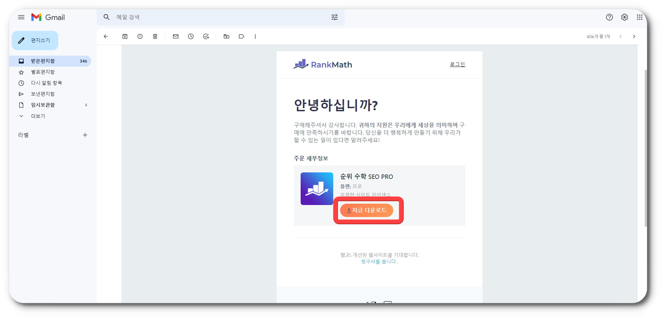The width and height of the screenshot is (662, 318).
Task: Delete the RankMath email
Action: click(155, 36)
